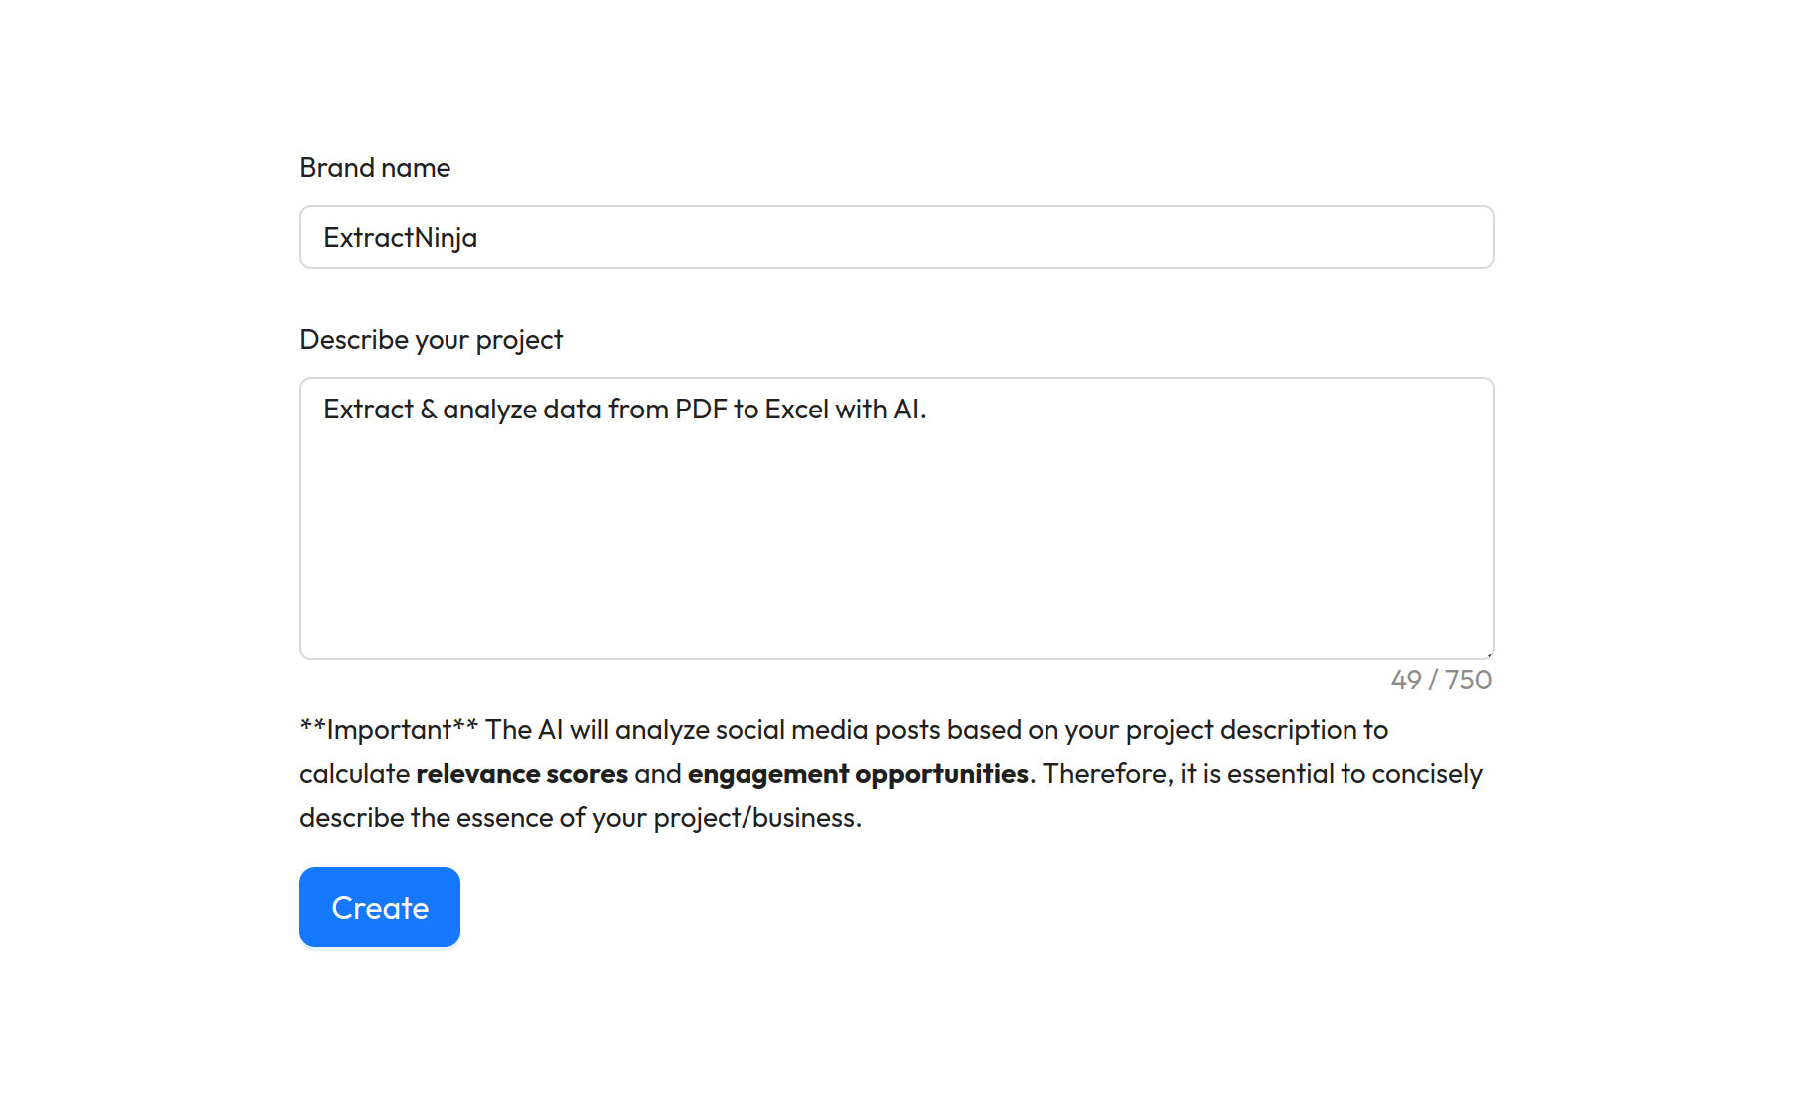Image resolution: width=1794 pixels, height=1096 pixels.
Task: Click the word 'analyze' in the project description
Action: (x=489, y=410)
